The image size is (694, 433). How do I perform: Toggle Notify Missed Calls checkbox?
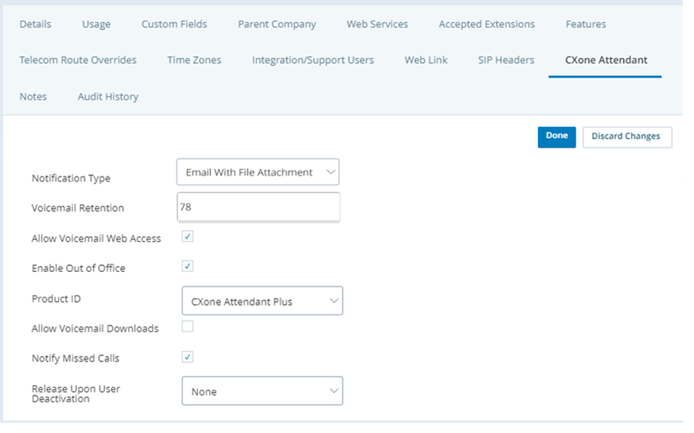[188, 356]
